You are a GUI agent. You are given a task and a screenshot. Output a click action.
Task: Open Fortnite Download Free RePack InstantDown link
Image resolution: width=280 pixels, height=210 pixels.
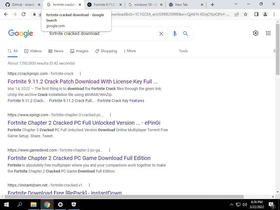pyautogui.click(x=65, y=193)
